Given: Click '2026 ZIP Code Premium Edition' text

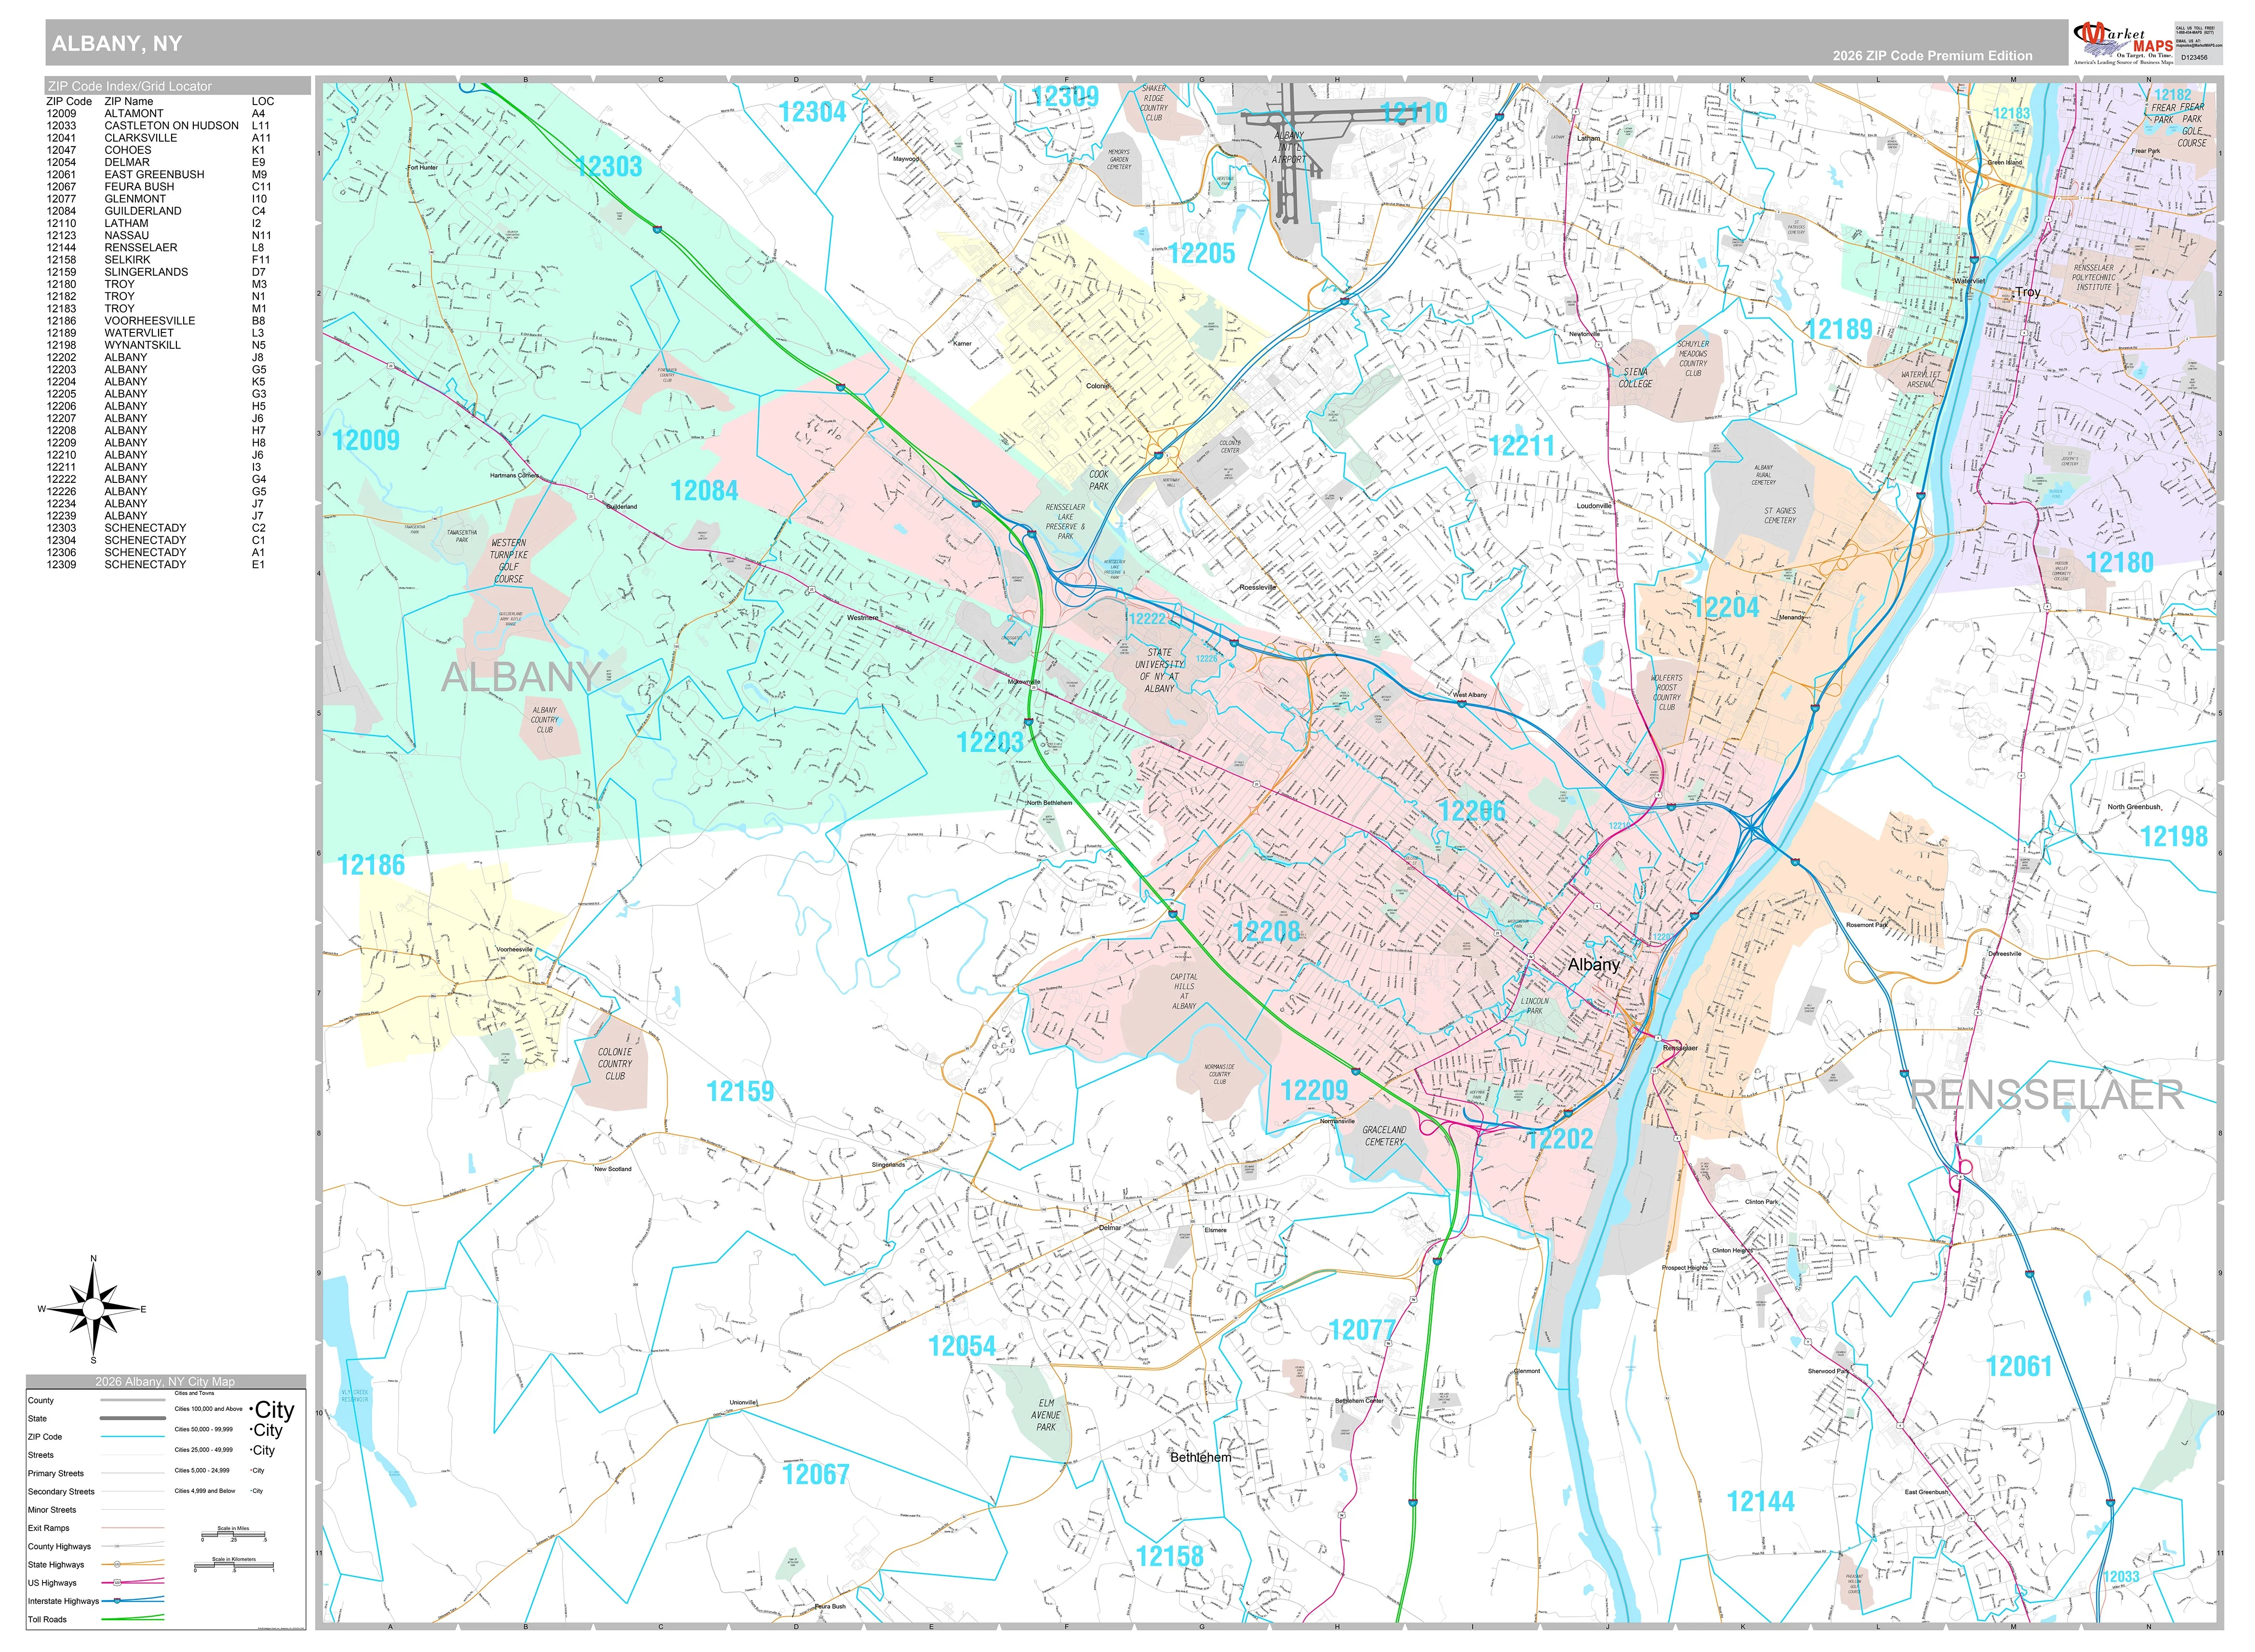Looking at the screenshot, I should coord(1932,56).
